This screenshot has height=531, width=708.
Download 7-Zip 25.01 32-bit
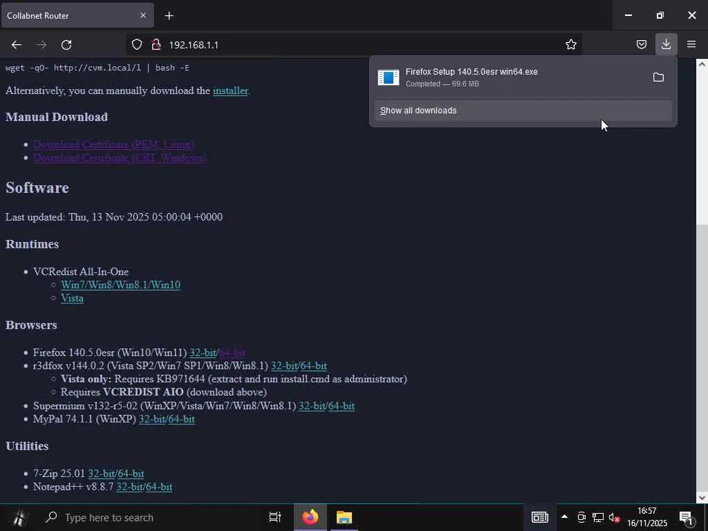pos(101,474)
